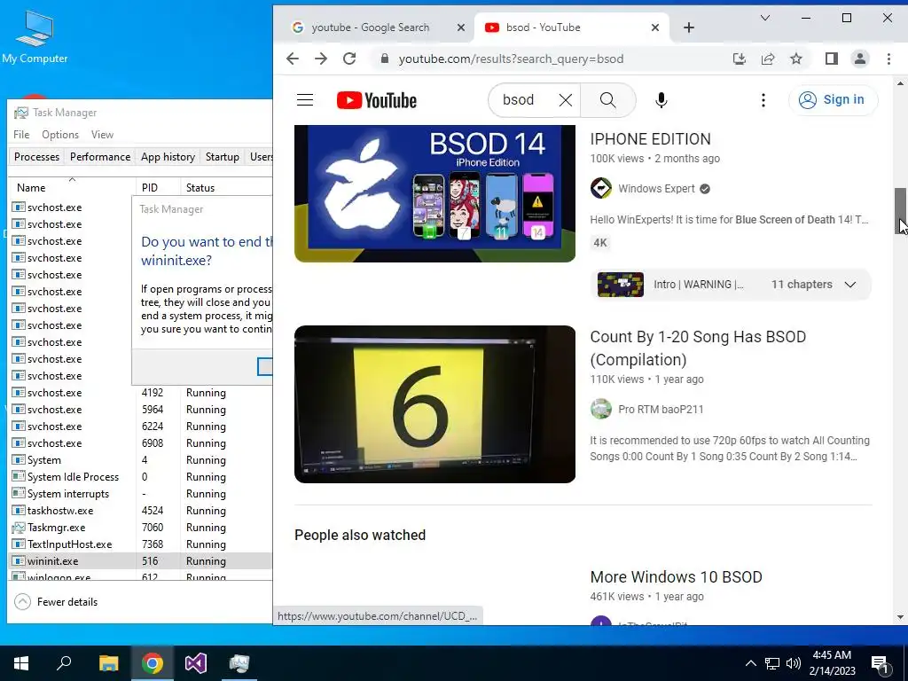
Task: Switch to the Performance tab in Task Manager
Action: (100, 157)
